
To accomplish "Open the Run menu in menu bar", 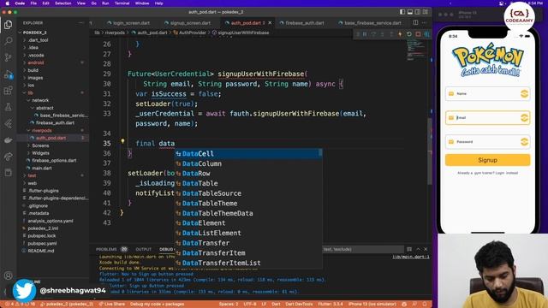I will pos(105,3).
